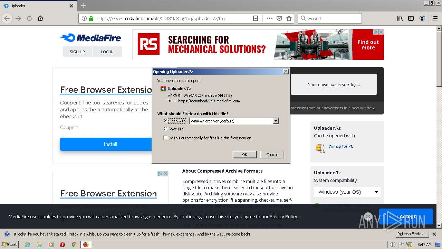Dismiss the cookie banner with X icon

(x=368, y=216)
